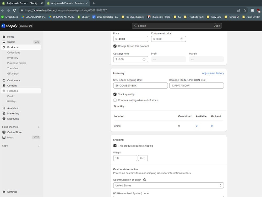Open Purchase orders submenu item

[x=17, y=63]
